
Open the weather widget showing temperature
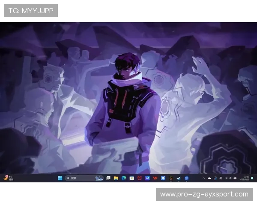(8, 178)
